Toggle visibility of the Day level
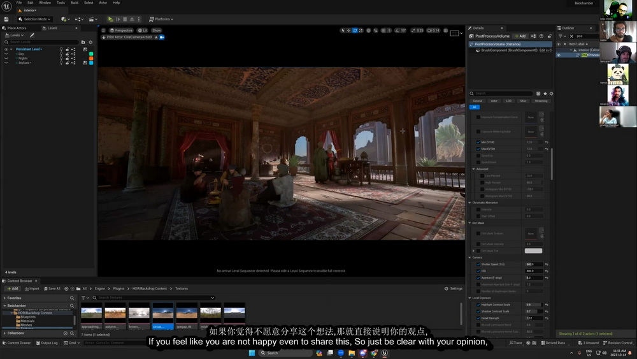This screenshot has width=637, height=359. [6, 54]
